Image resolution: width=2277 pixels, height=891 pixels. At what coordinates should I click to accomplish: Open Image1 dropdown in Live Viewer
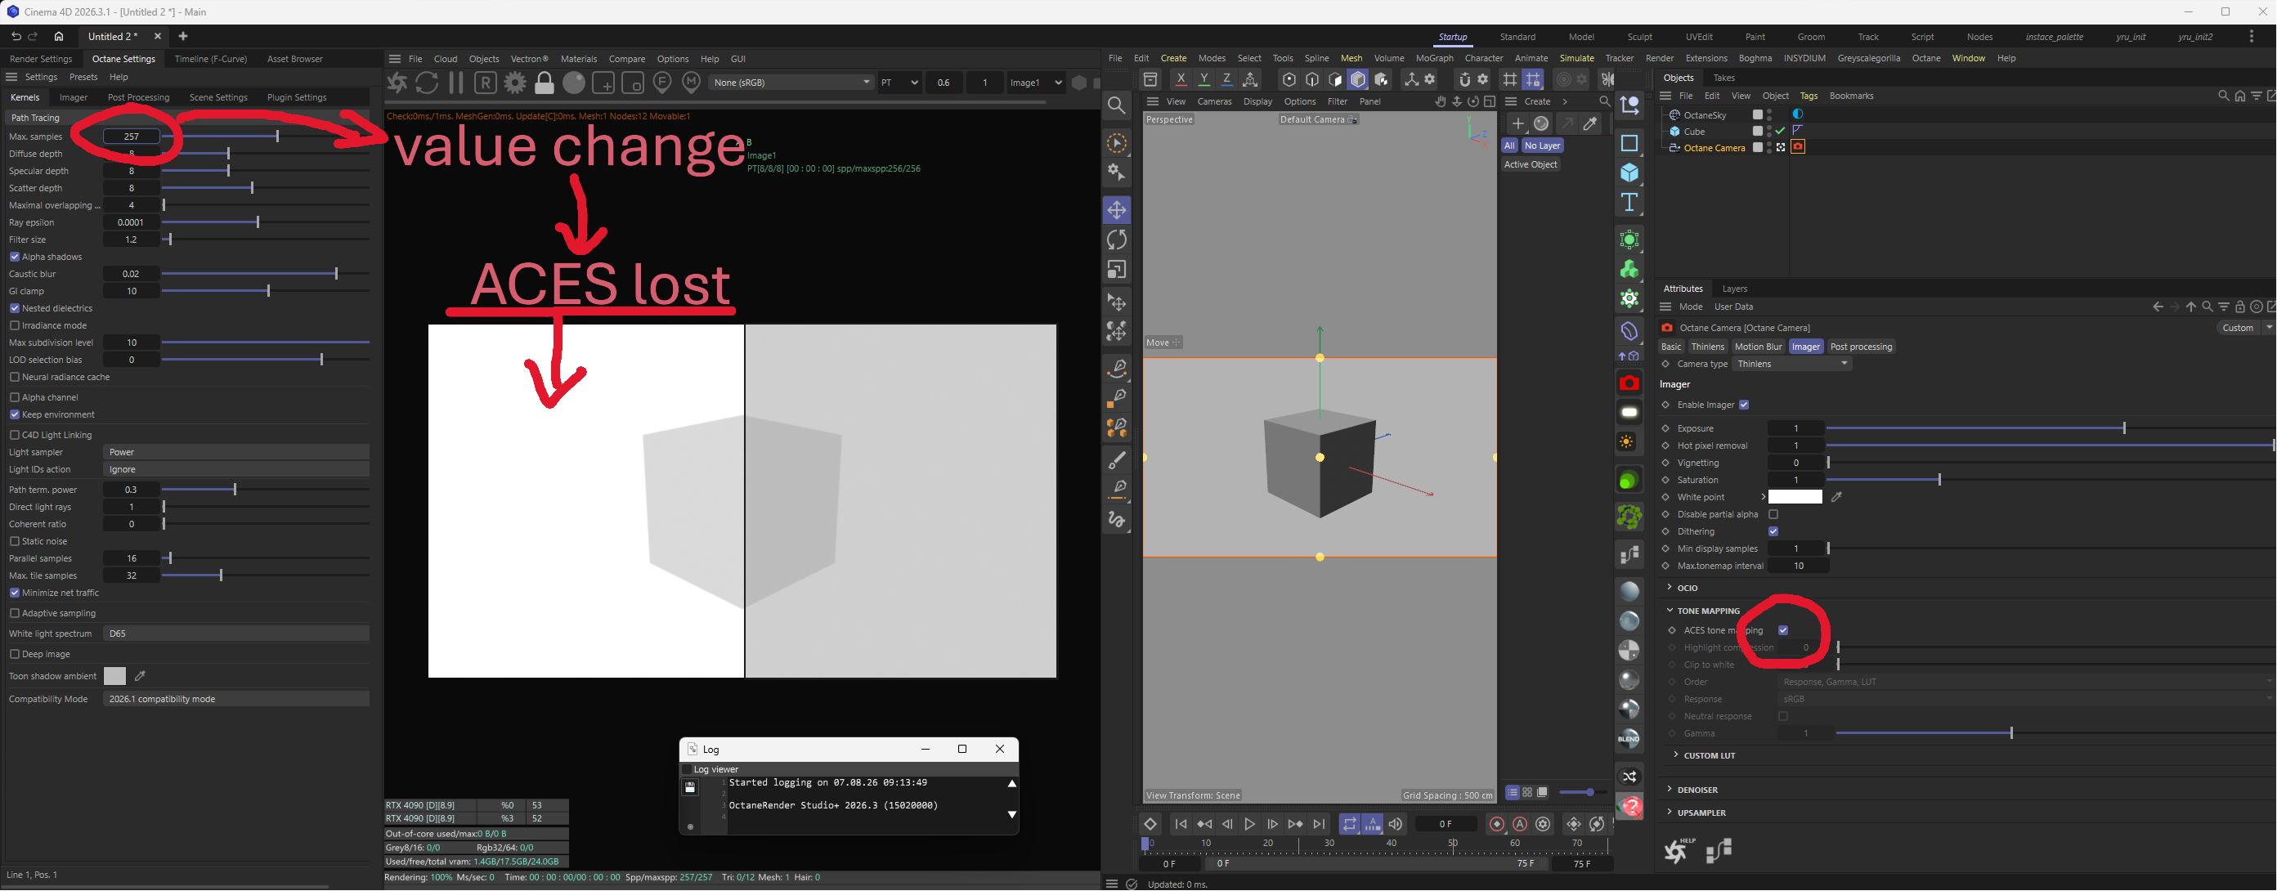pyautogui.click(x=1035, y=83)
